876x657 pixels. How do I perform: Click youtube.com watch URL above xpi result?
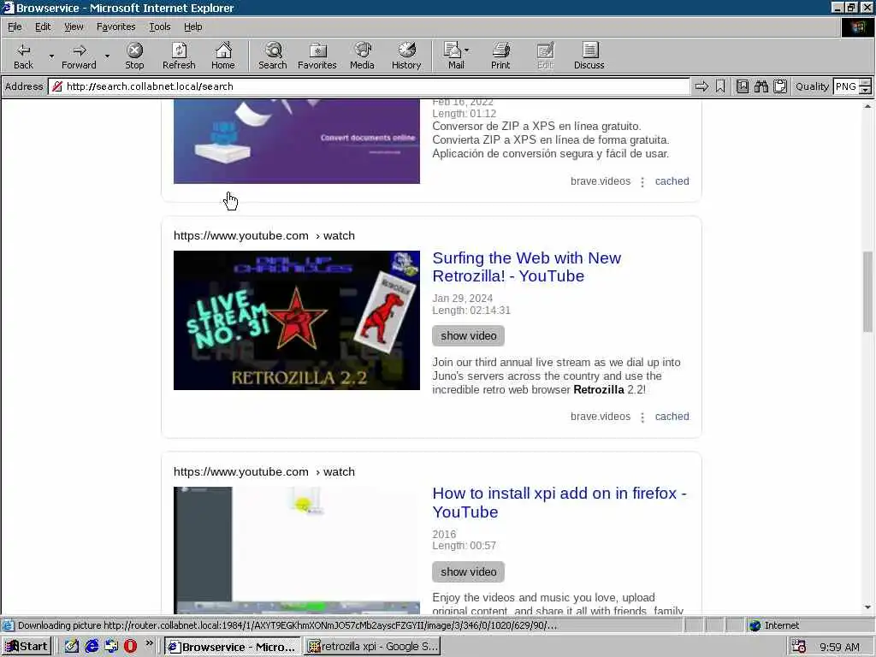coord(263,471)
